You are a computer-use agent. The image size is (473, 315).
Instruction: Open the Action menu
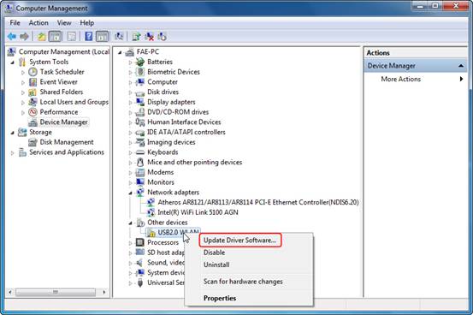pos(38,23)
